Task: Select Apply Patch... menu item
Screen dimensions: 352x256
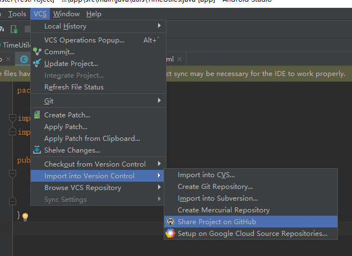Action: pyautogui.click(x=98, y=127)
